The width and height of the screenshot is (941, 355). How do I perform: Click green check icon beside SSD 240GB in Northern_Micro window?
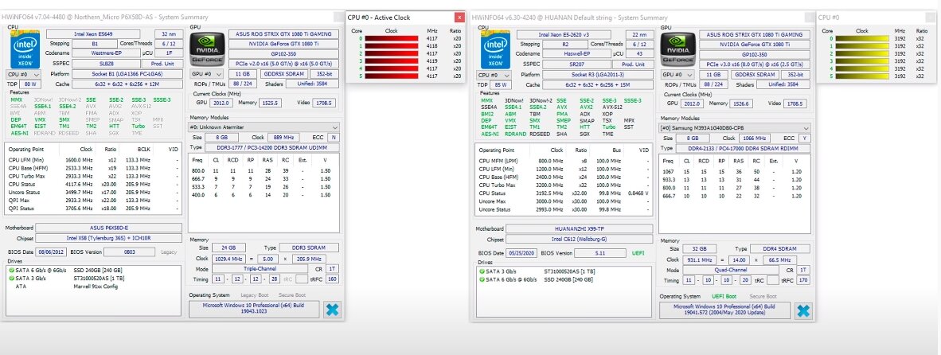pos(11,271)
